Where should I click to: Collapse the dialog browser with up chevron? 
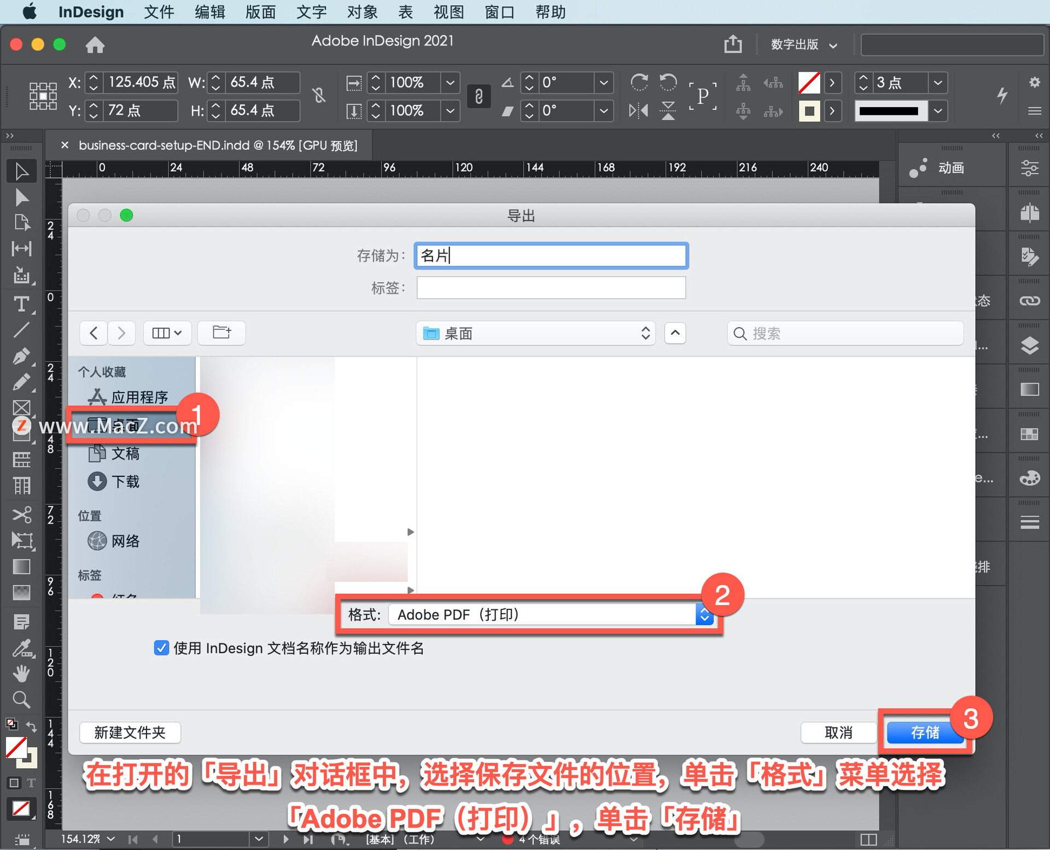(675, 333)
